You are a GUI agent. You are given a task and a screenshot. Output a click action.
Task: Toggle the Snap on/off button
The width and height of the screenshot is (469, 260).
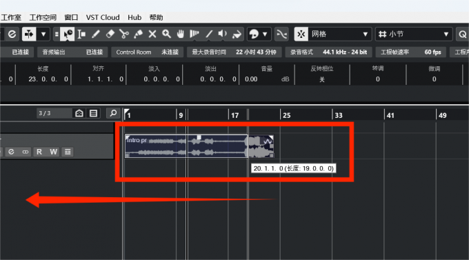[x=301, y=34]
